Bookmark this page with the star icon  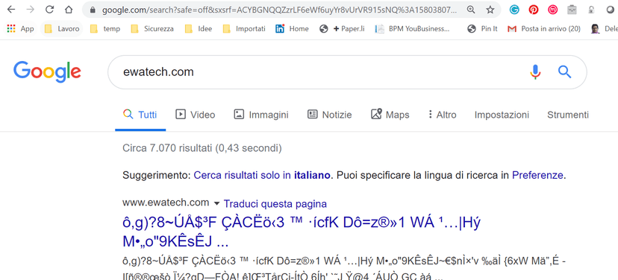(x=490, y=10)
